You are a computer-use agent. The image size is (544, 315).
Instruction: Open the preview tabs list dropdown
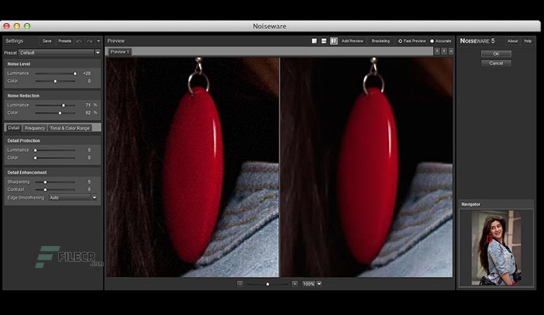451,51
